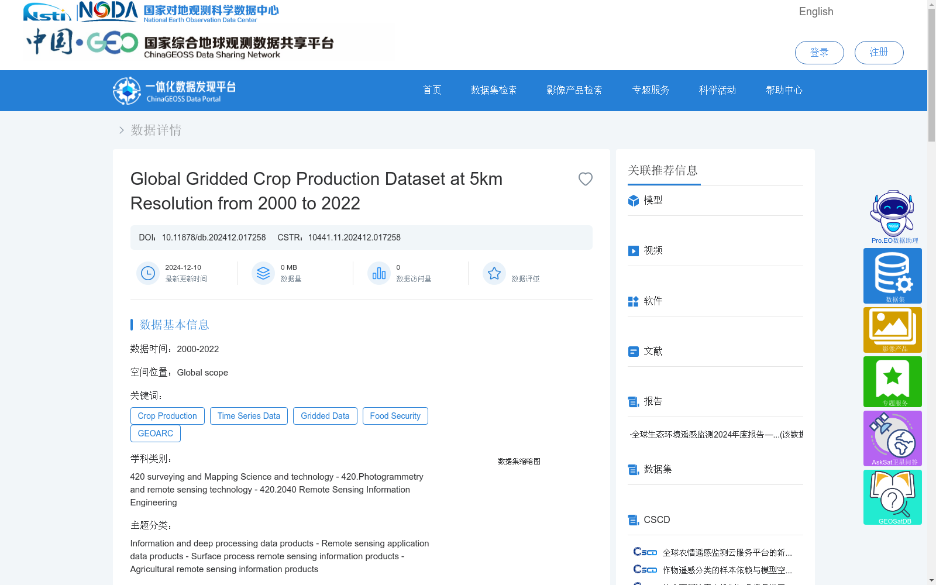Open 帮助中心 navigation menu item
936x585 pixels.
(x=784, y=90)
